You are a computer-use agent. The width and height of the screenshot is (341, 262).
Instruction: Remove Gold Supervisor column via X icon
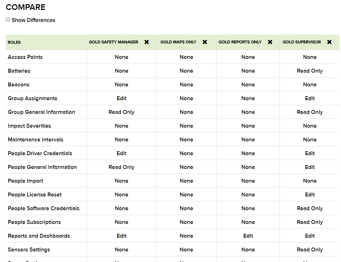click(329, 42)
